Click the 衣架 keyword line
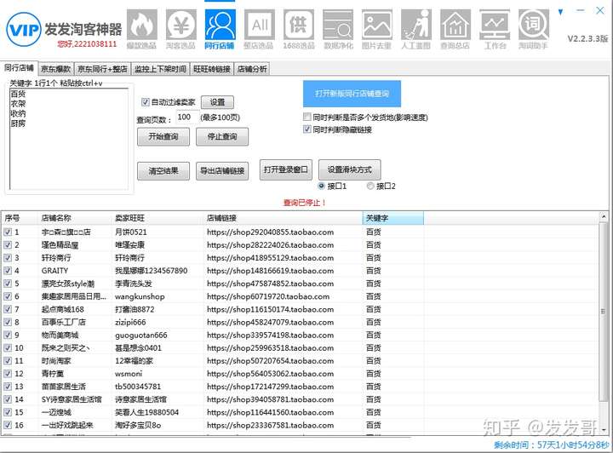The width and height of the screenshot is (613, 453). click(x=18, y=104)
